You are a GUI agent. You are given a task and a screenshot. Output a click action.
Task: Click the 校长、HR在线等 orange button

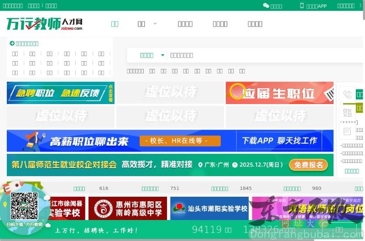180,141
